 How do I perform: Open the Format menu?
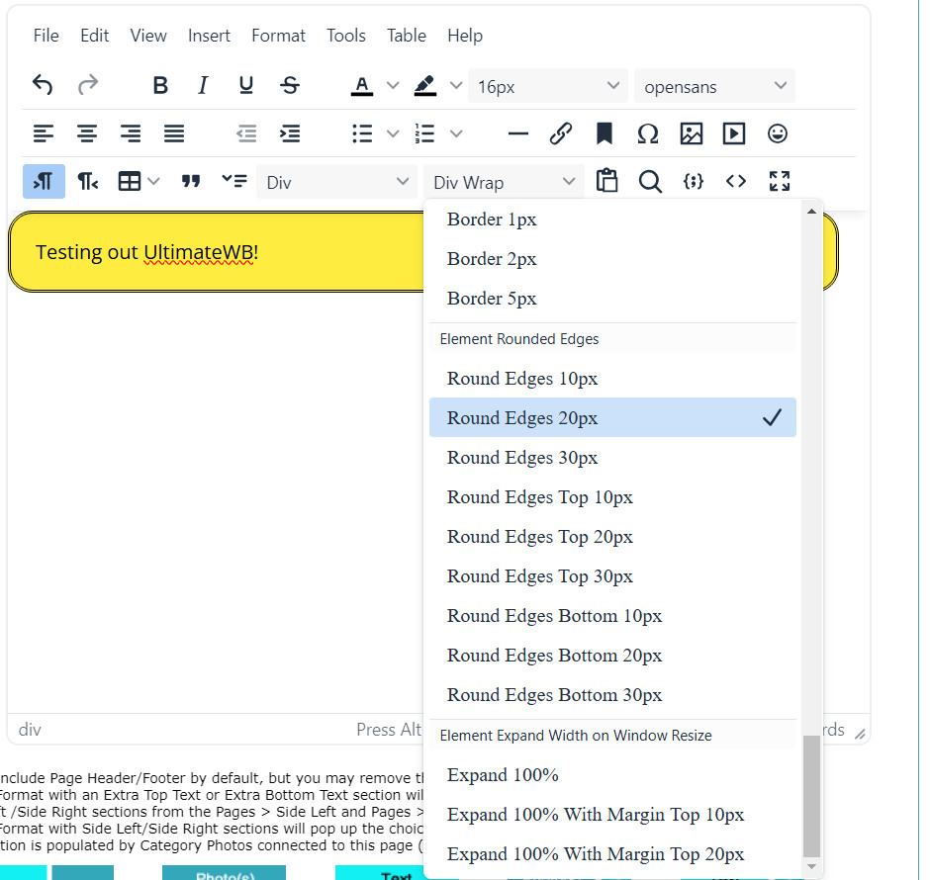[x=278, y=36]
